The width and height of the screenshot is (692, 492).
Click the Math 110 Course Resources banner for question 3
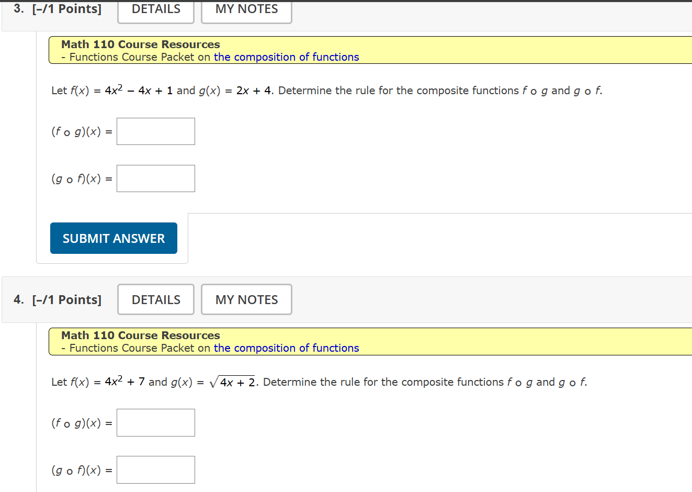(140, 44)
